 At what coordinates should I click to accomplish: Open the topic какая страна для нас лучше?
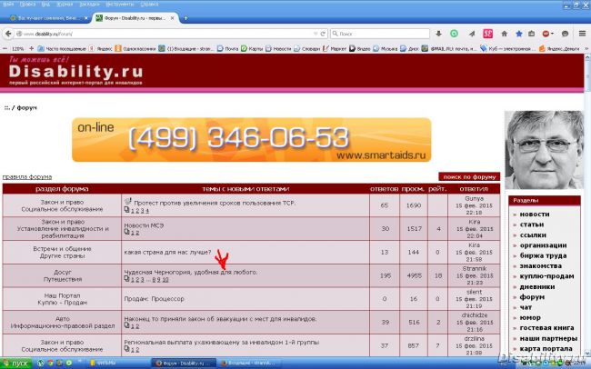coord(167,252)
